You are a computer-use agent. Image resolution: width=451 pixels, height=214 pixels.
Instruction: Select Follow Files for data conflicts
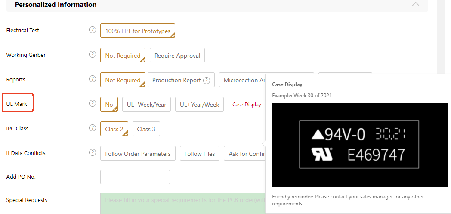[200, 154]
